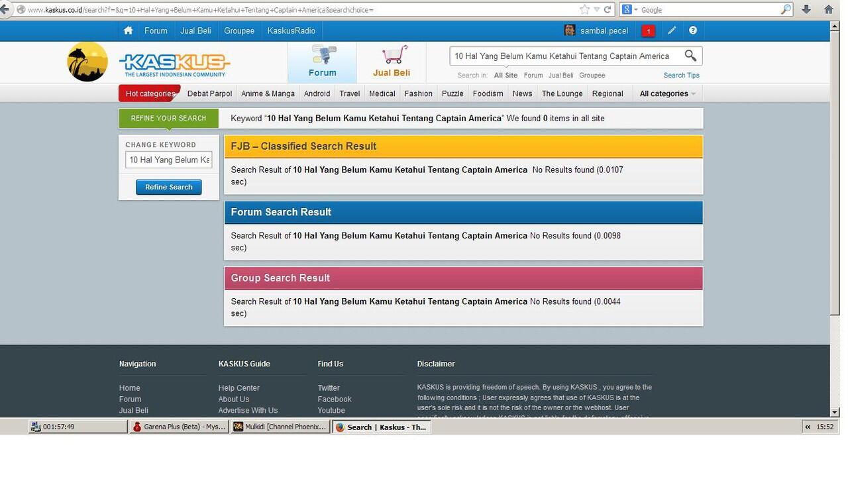Bookmark page with star icon
848x477 pixels.
(x=584, y=9)
